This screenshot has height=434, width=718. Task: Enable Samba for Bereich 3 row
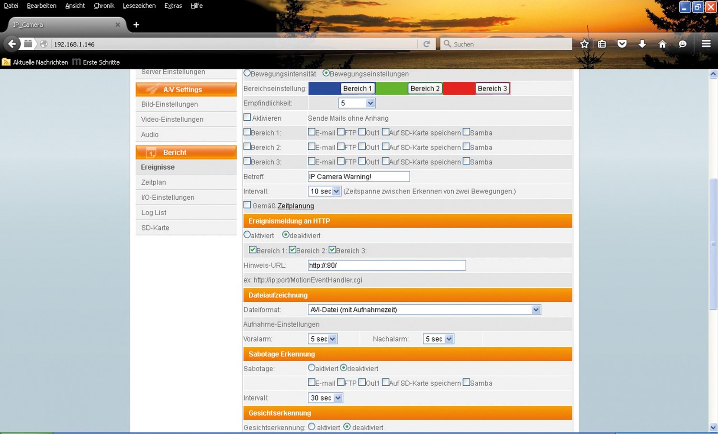466,161
